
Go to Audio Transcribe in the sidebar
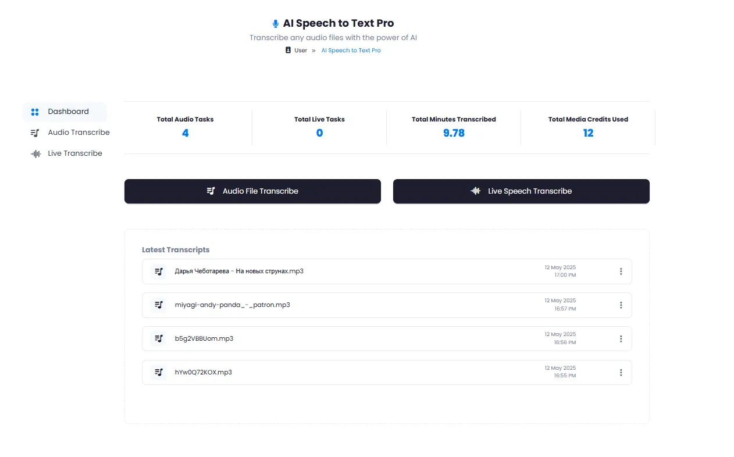pos(70,133)
